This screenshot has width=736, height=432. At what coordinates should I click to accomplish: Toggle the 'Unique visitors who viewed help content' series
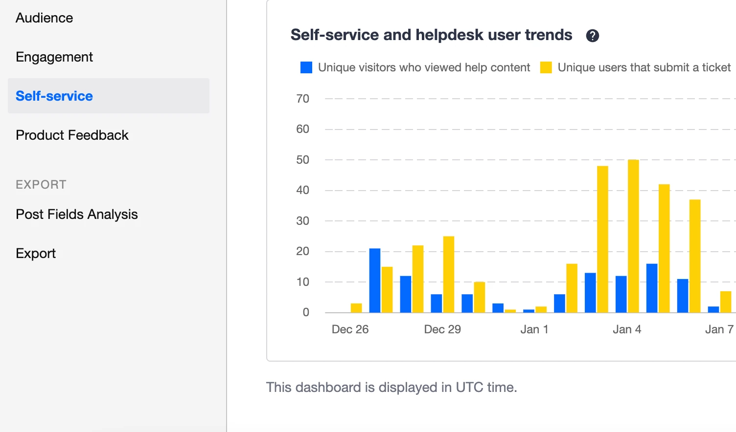point(424,67)
